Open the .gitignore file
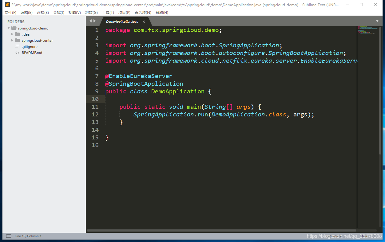The width and height of the screenshot is (385, 242). [x=30, y=47]
